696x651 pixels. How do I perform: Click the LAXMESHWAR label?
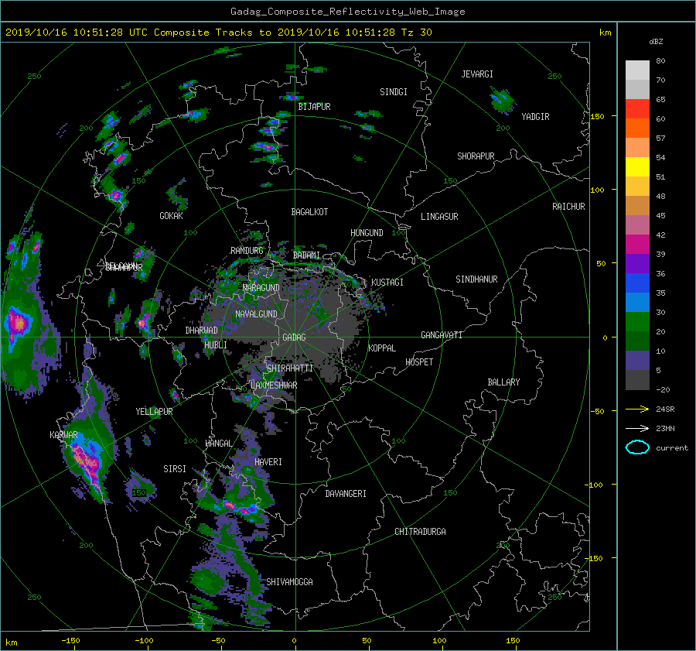pyautogui.click(x=274, y=385)
